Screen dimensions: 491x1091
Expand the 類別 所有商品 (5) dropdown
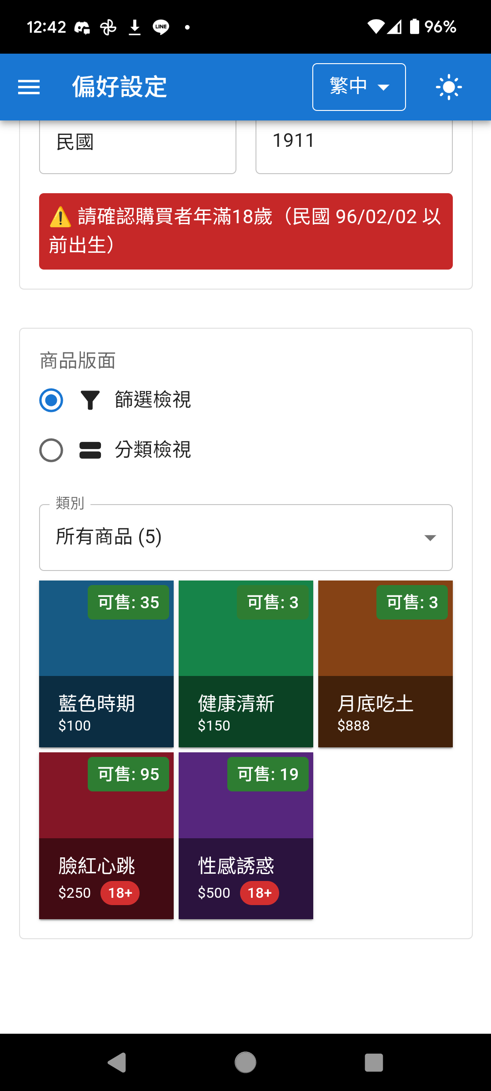pyautogui.click(x=246, y=537)
